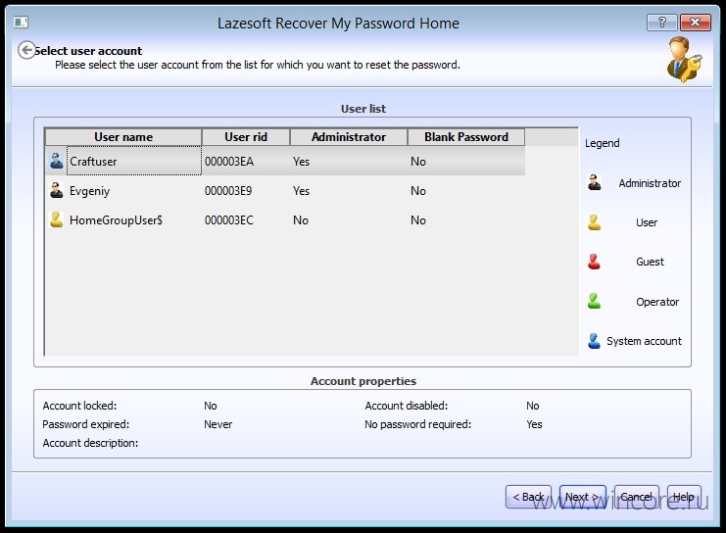Click the blue System account legend icon

click(x=595, y=341)
